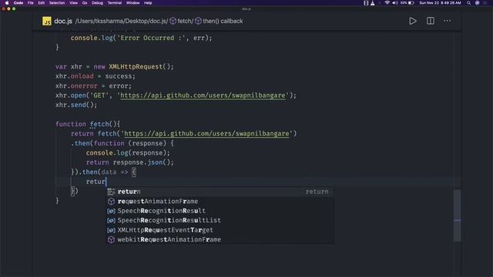
Task: Click 'error' in xhr.onerror line
Action: pos(118,85)
